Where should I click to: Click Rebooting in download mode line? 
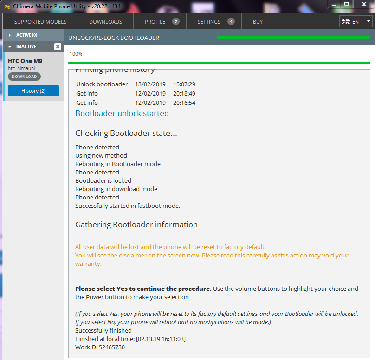pos(116,189)
